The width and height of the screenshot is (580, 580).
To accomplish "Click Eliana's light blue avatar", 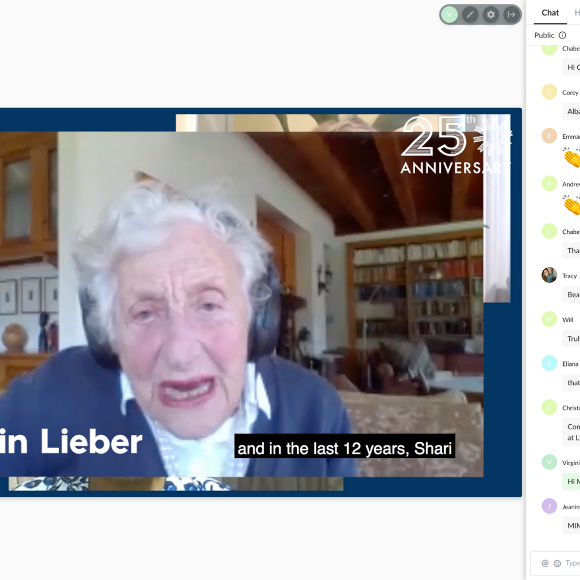I will (x=549, y=363).
